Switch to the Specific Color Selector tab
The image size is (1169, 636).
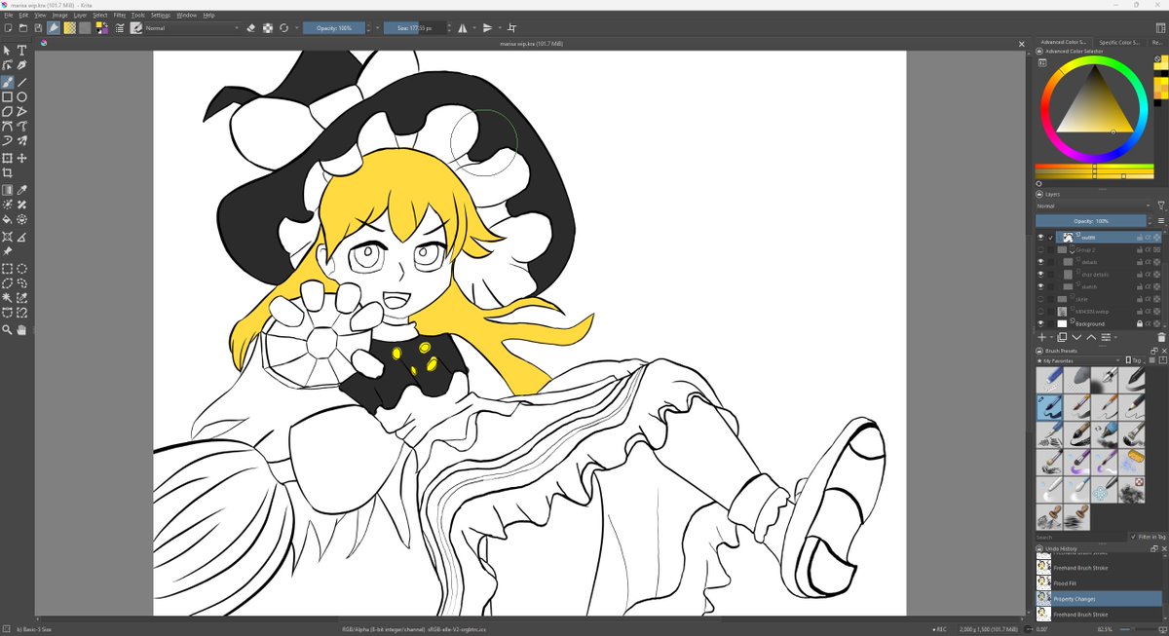[x=1119, y=43]
